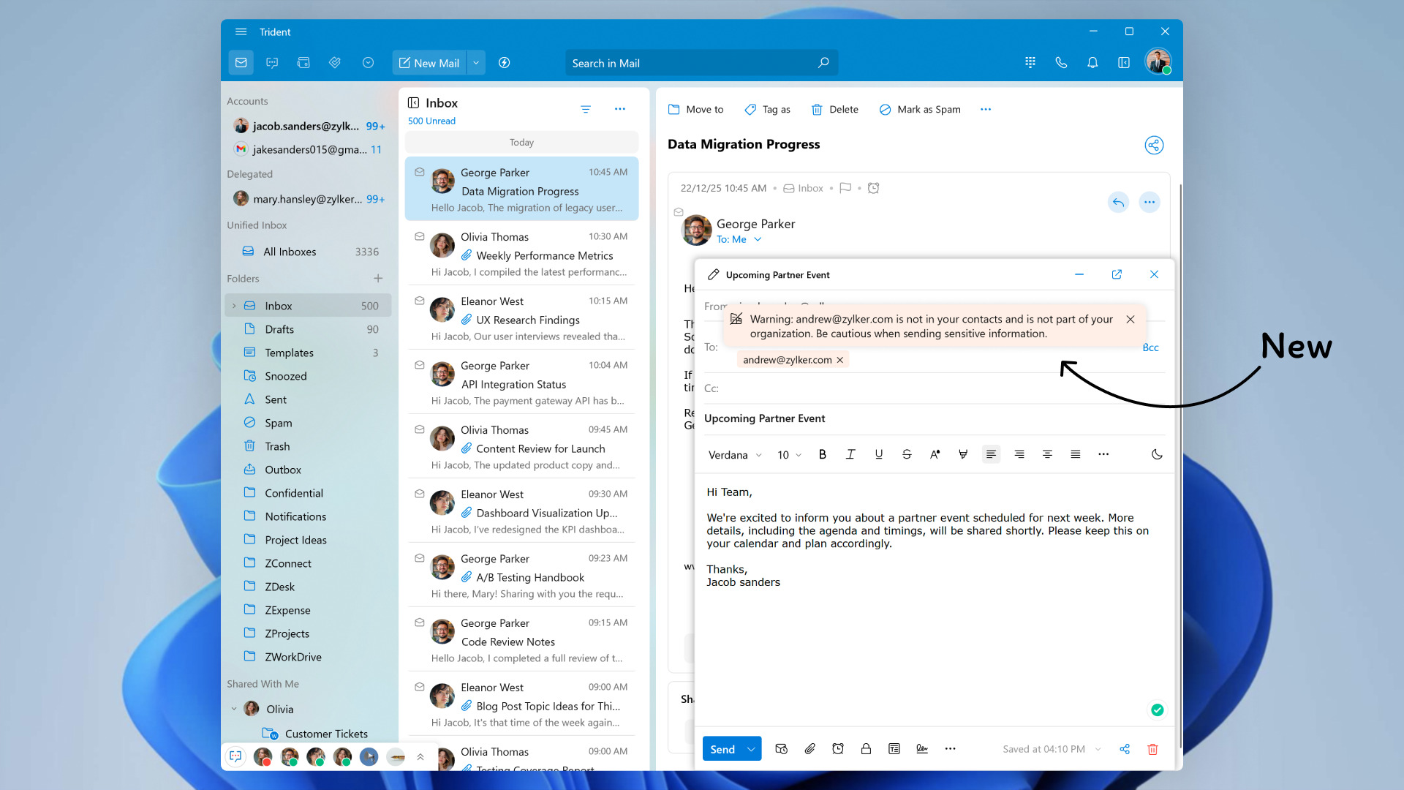The image size is (1404, 790).
Task: Select the Drafts folder
Action: point(279,329)
